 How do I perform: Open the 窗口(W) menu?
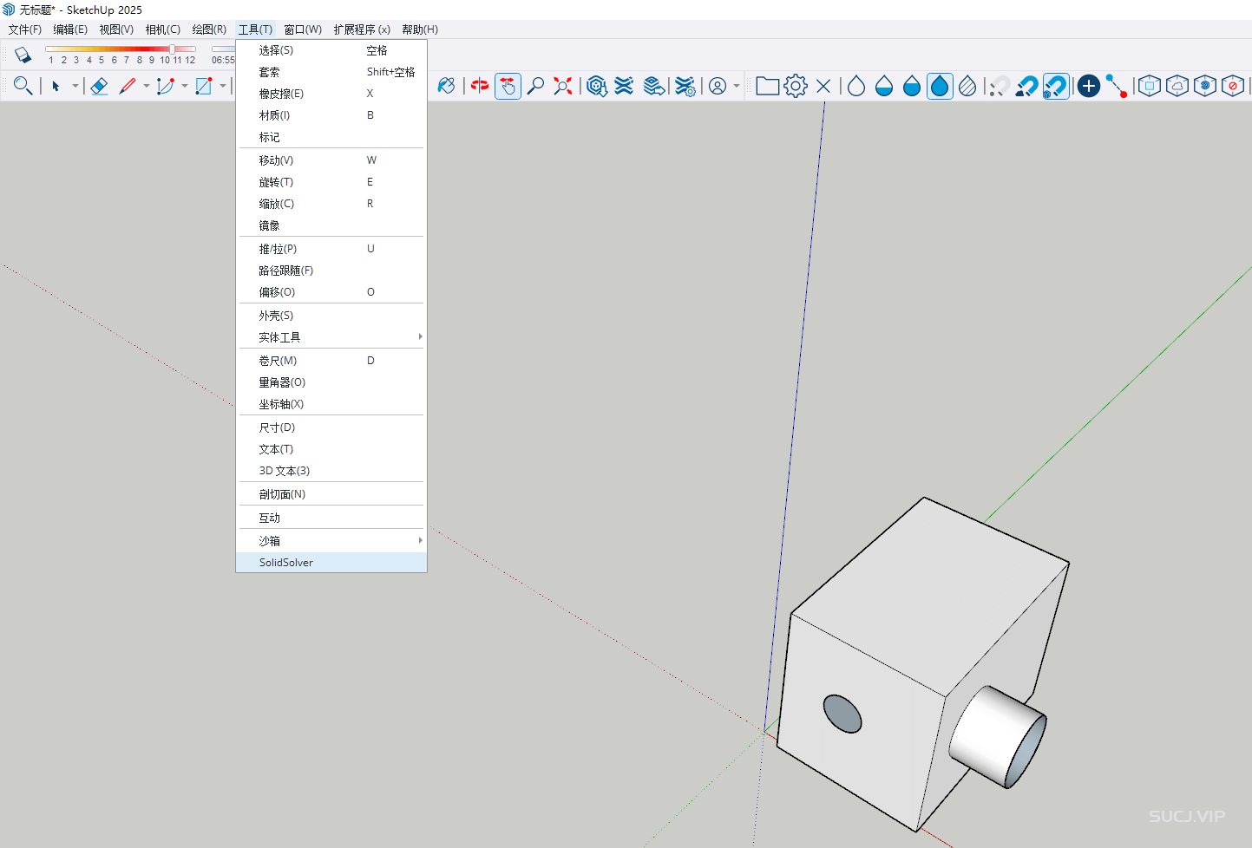(303, 29)
